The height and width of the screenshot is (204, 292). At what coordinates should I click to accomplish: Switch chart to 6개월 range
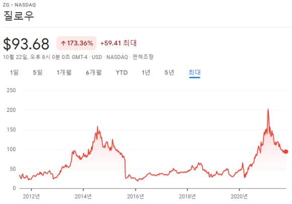[94, 73]
